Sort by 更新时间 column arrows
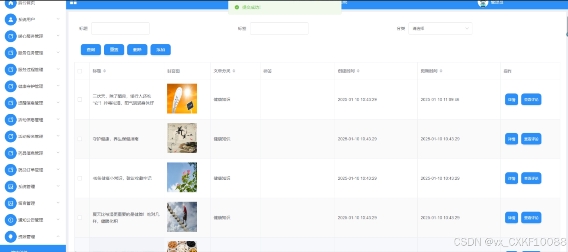 441,71
